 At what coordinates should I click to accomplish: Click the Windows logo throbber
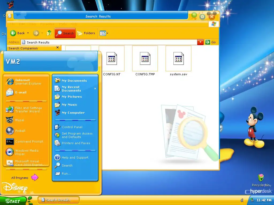(x=214, y=24)
